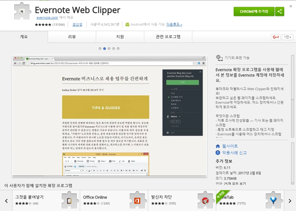The image size is (296, 211).
Task: Click the 25개 모두 보기 languages link
Action: tap(235, 184)
